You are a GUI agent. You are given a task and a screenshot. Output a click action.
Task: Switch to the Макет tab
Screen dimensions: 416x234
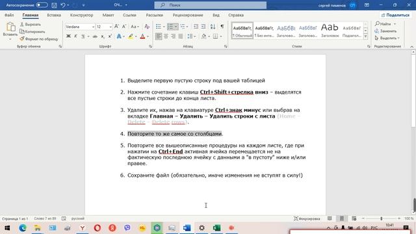coord(109,15)
